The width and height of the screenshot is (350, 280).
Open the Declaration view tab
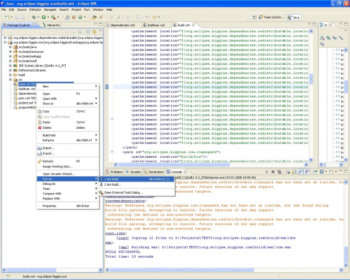(154, 172)
